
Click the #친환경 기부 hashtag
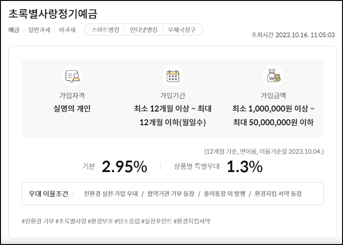pyautogui.click(x=38, y=221)
